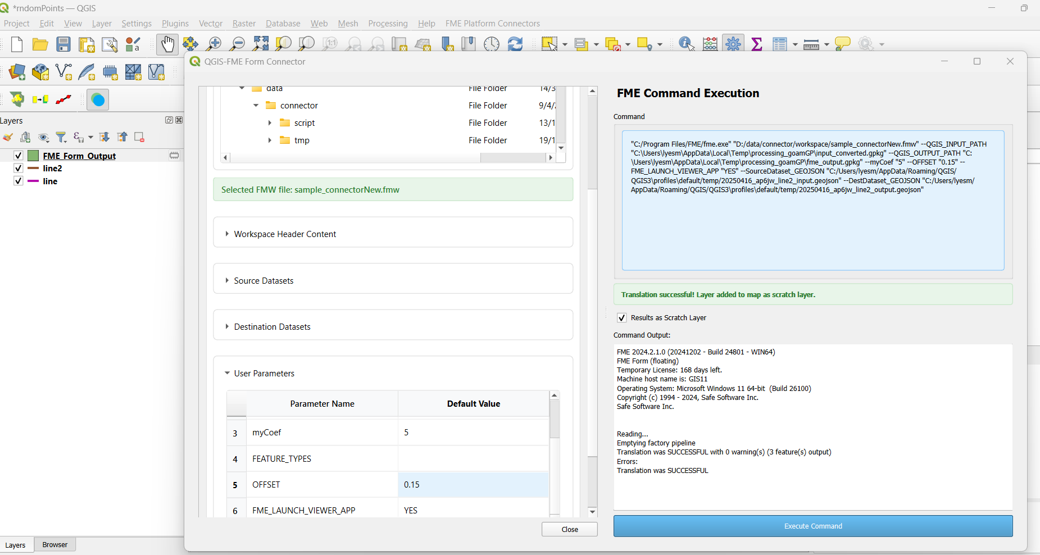Open the New Print Layout tool
The height and width of the screenshot is (555, 1040).
point(87,44)
